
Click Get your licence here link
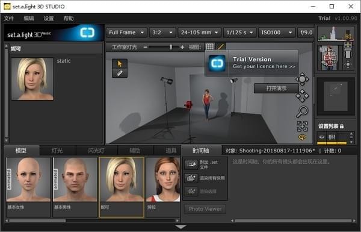coord(264,66)
